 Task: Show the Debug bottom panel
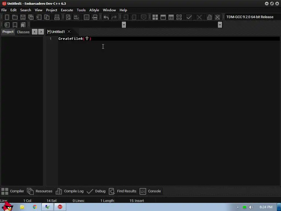tap(96, 191)
